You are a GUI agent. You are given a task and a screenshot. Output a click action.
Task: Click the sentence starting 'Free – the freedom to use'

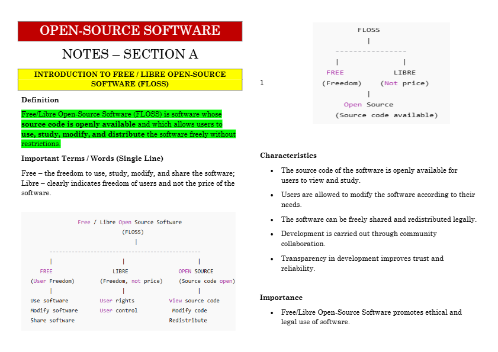128,173
